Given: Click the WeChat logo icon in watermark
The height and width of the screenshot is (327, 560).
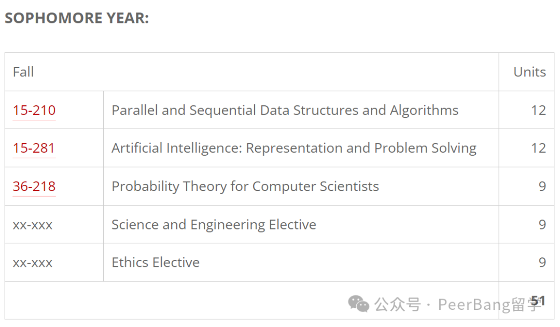Looking at the screenshot, I should pos(358,304).
